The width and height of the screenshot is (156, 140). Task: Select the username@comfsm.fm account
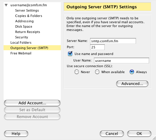(29, 5)
